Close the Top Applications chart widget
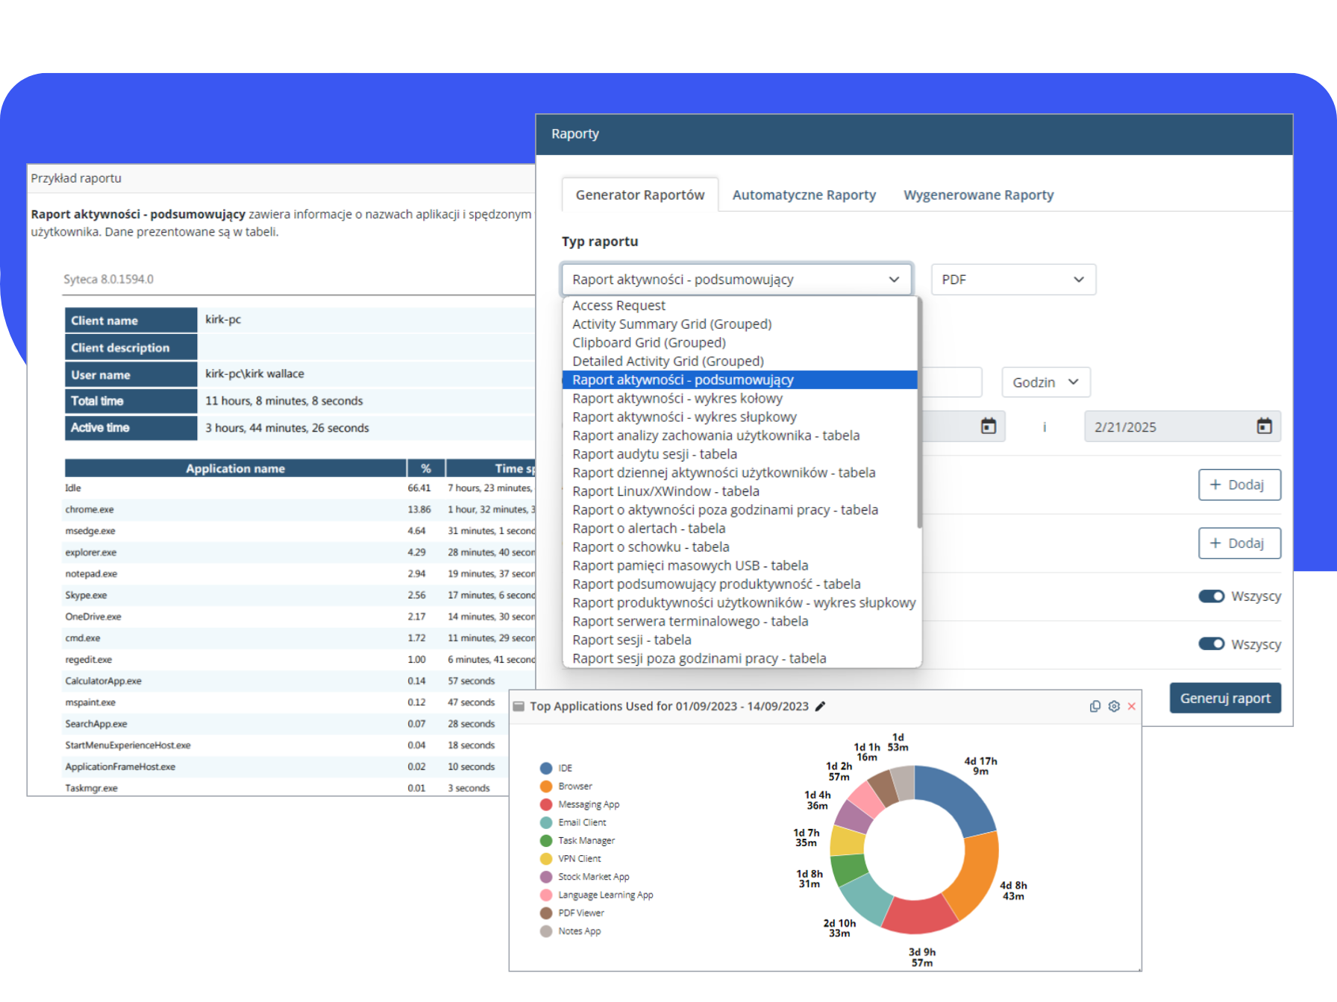This screenshot has width=1337, height=1002. point(1132,706)
